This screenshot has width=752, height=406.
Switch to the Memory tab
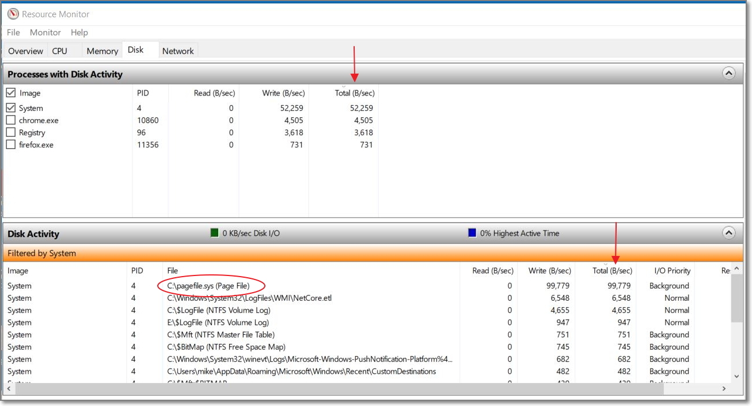pos(102,51)
